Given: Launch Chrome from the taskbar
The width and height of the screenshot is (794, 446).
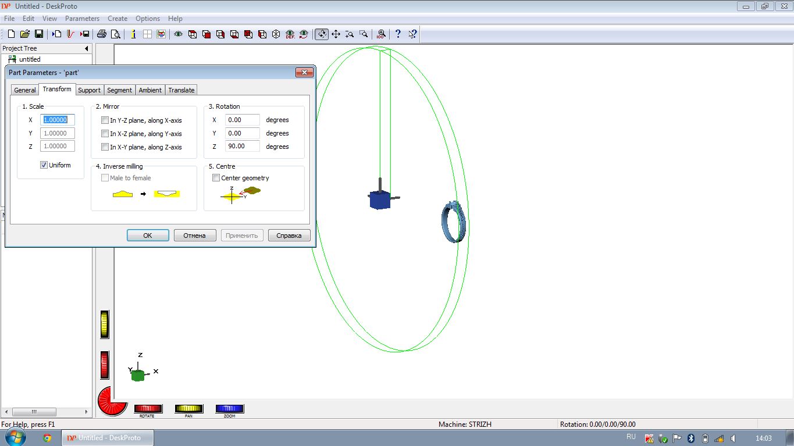Looking at the screenshot, I should (47, 438).
